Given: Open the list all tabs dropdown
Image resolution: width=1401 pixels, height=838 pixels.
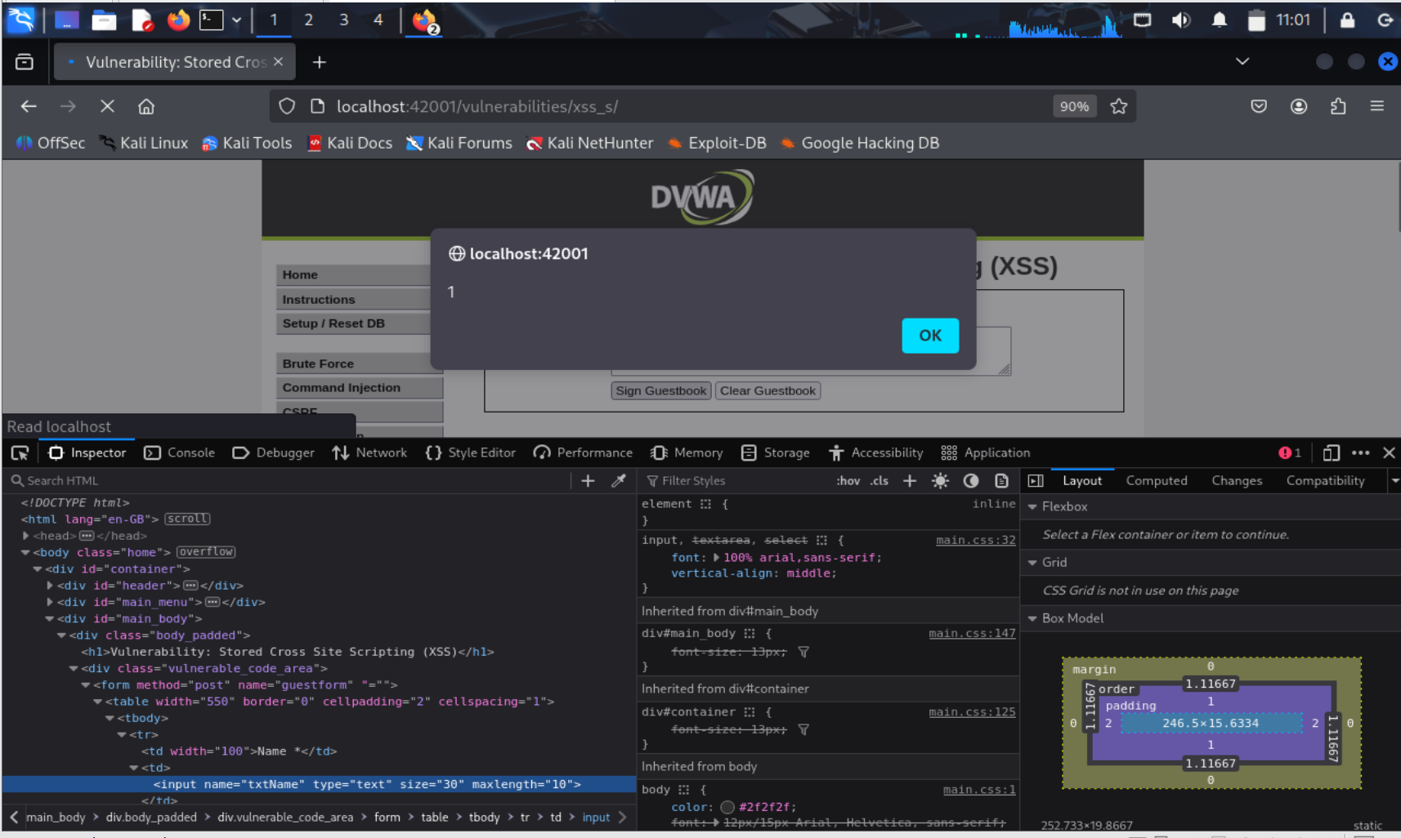Looking at the screenshot, I should pos(1242,62).
